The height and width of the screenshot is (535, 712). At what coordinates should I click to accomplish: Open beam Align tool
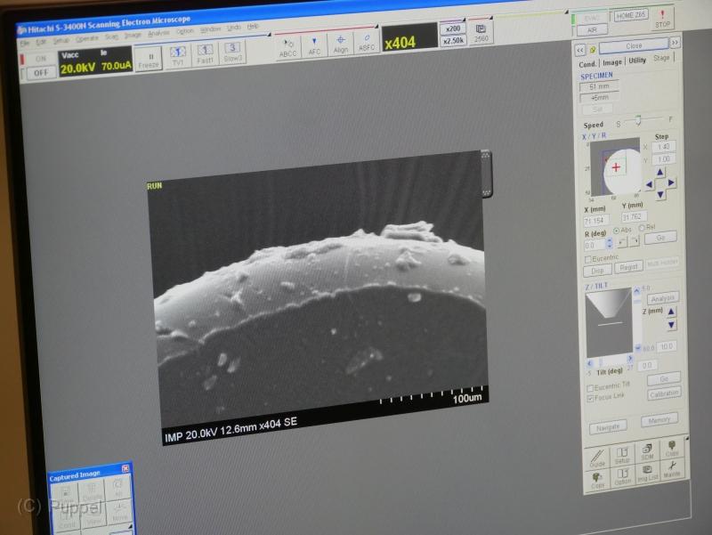coord(341,45)
